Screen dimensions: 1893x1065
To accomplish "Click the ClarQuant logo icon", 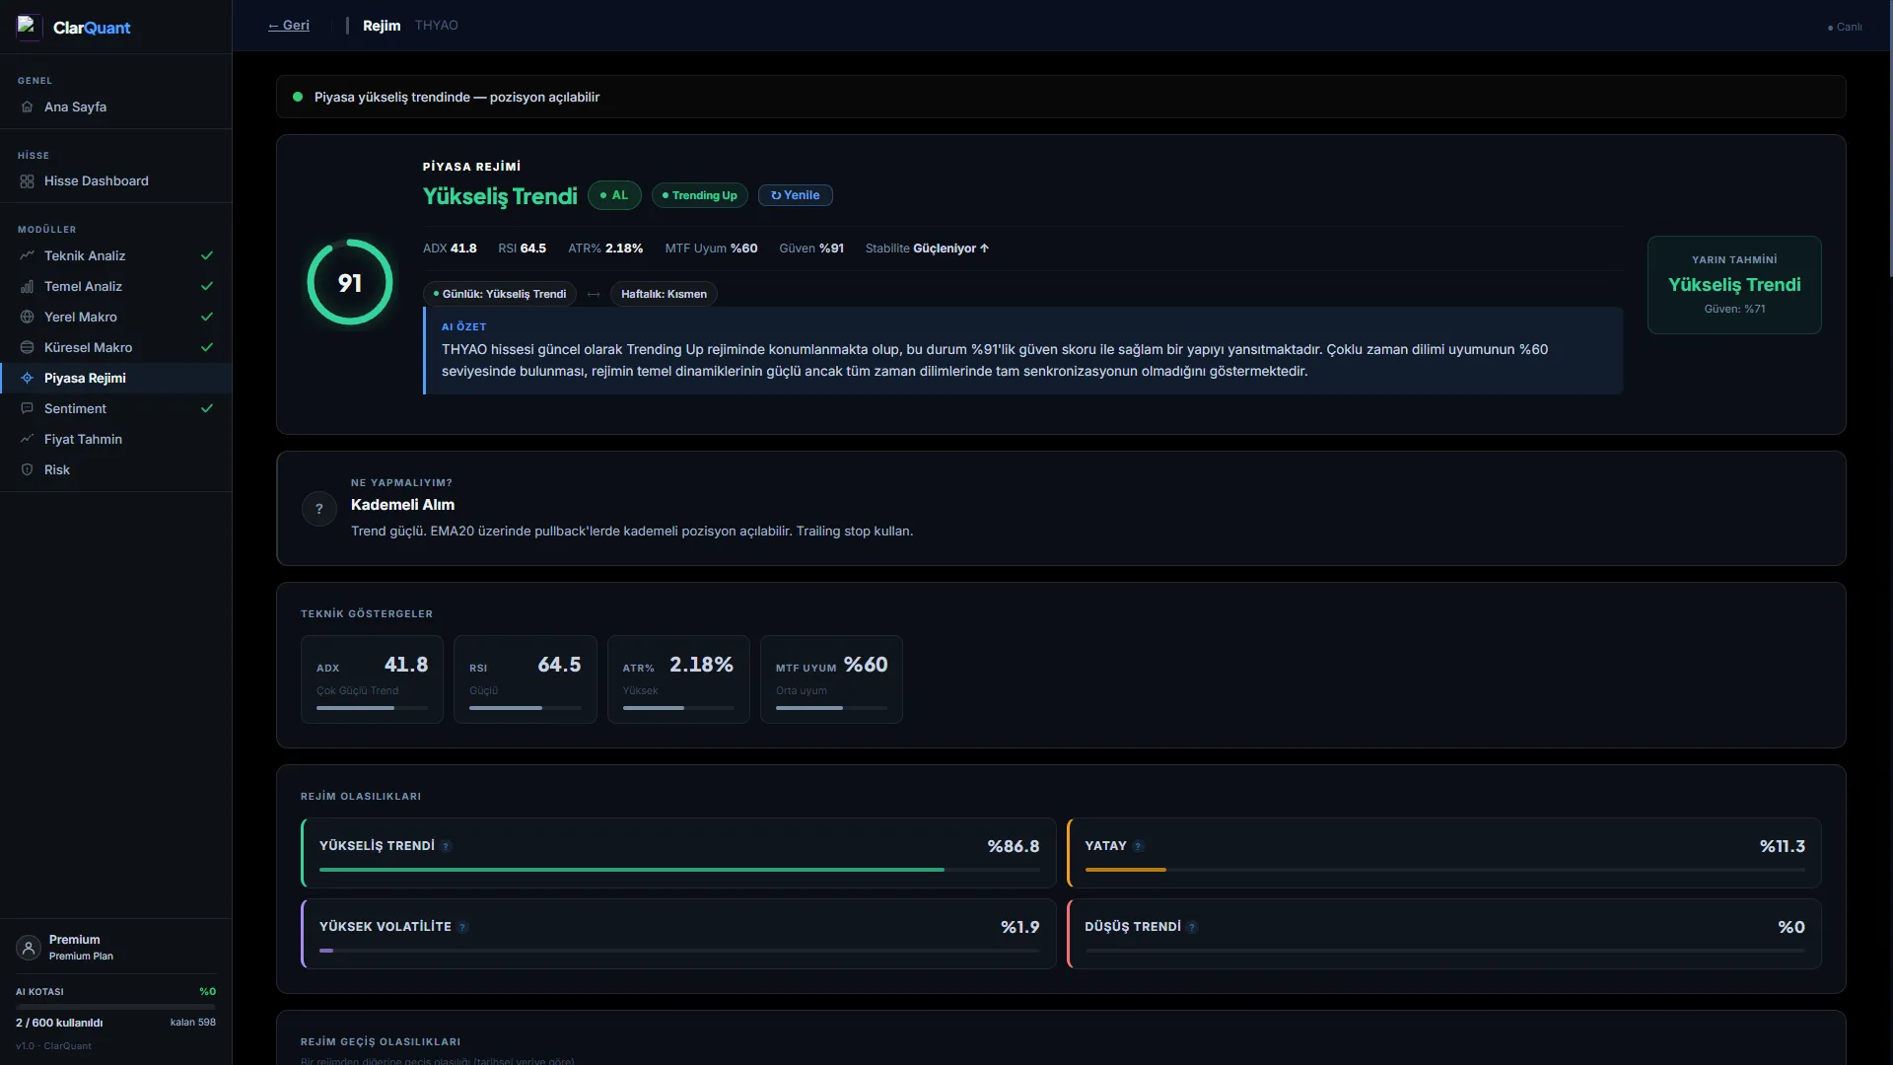I will [28, 27].
